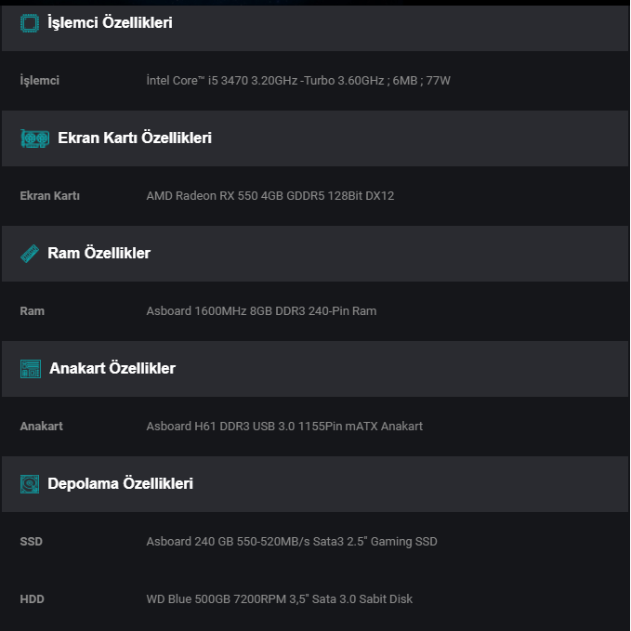The image size is (631, 631).
Task: Select the Depolama Özellikleri heading
Action: click(x=120, y=484)
